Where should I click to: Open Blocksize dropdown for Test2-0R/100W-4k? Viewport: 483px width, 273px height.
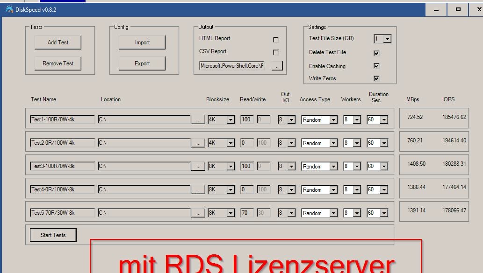pyautogui.click(x=231, y=143)
